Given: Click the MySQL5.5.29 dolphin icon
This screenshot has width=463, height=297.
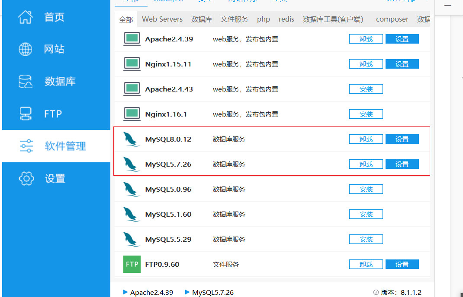Looking at the screenshot, I should point(132,239).
